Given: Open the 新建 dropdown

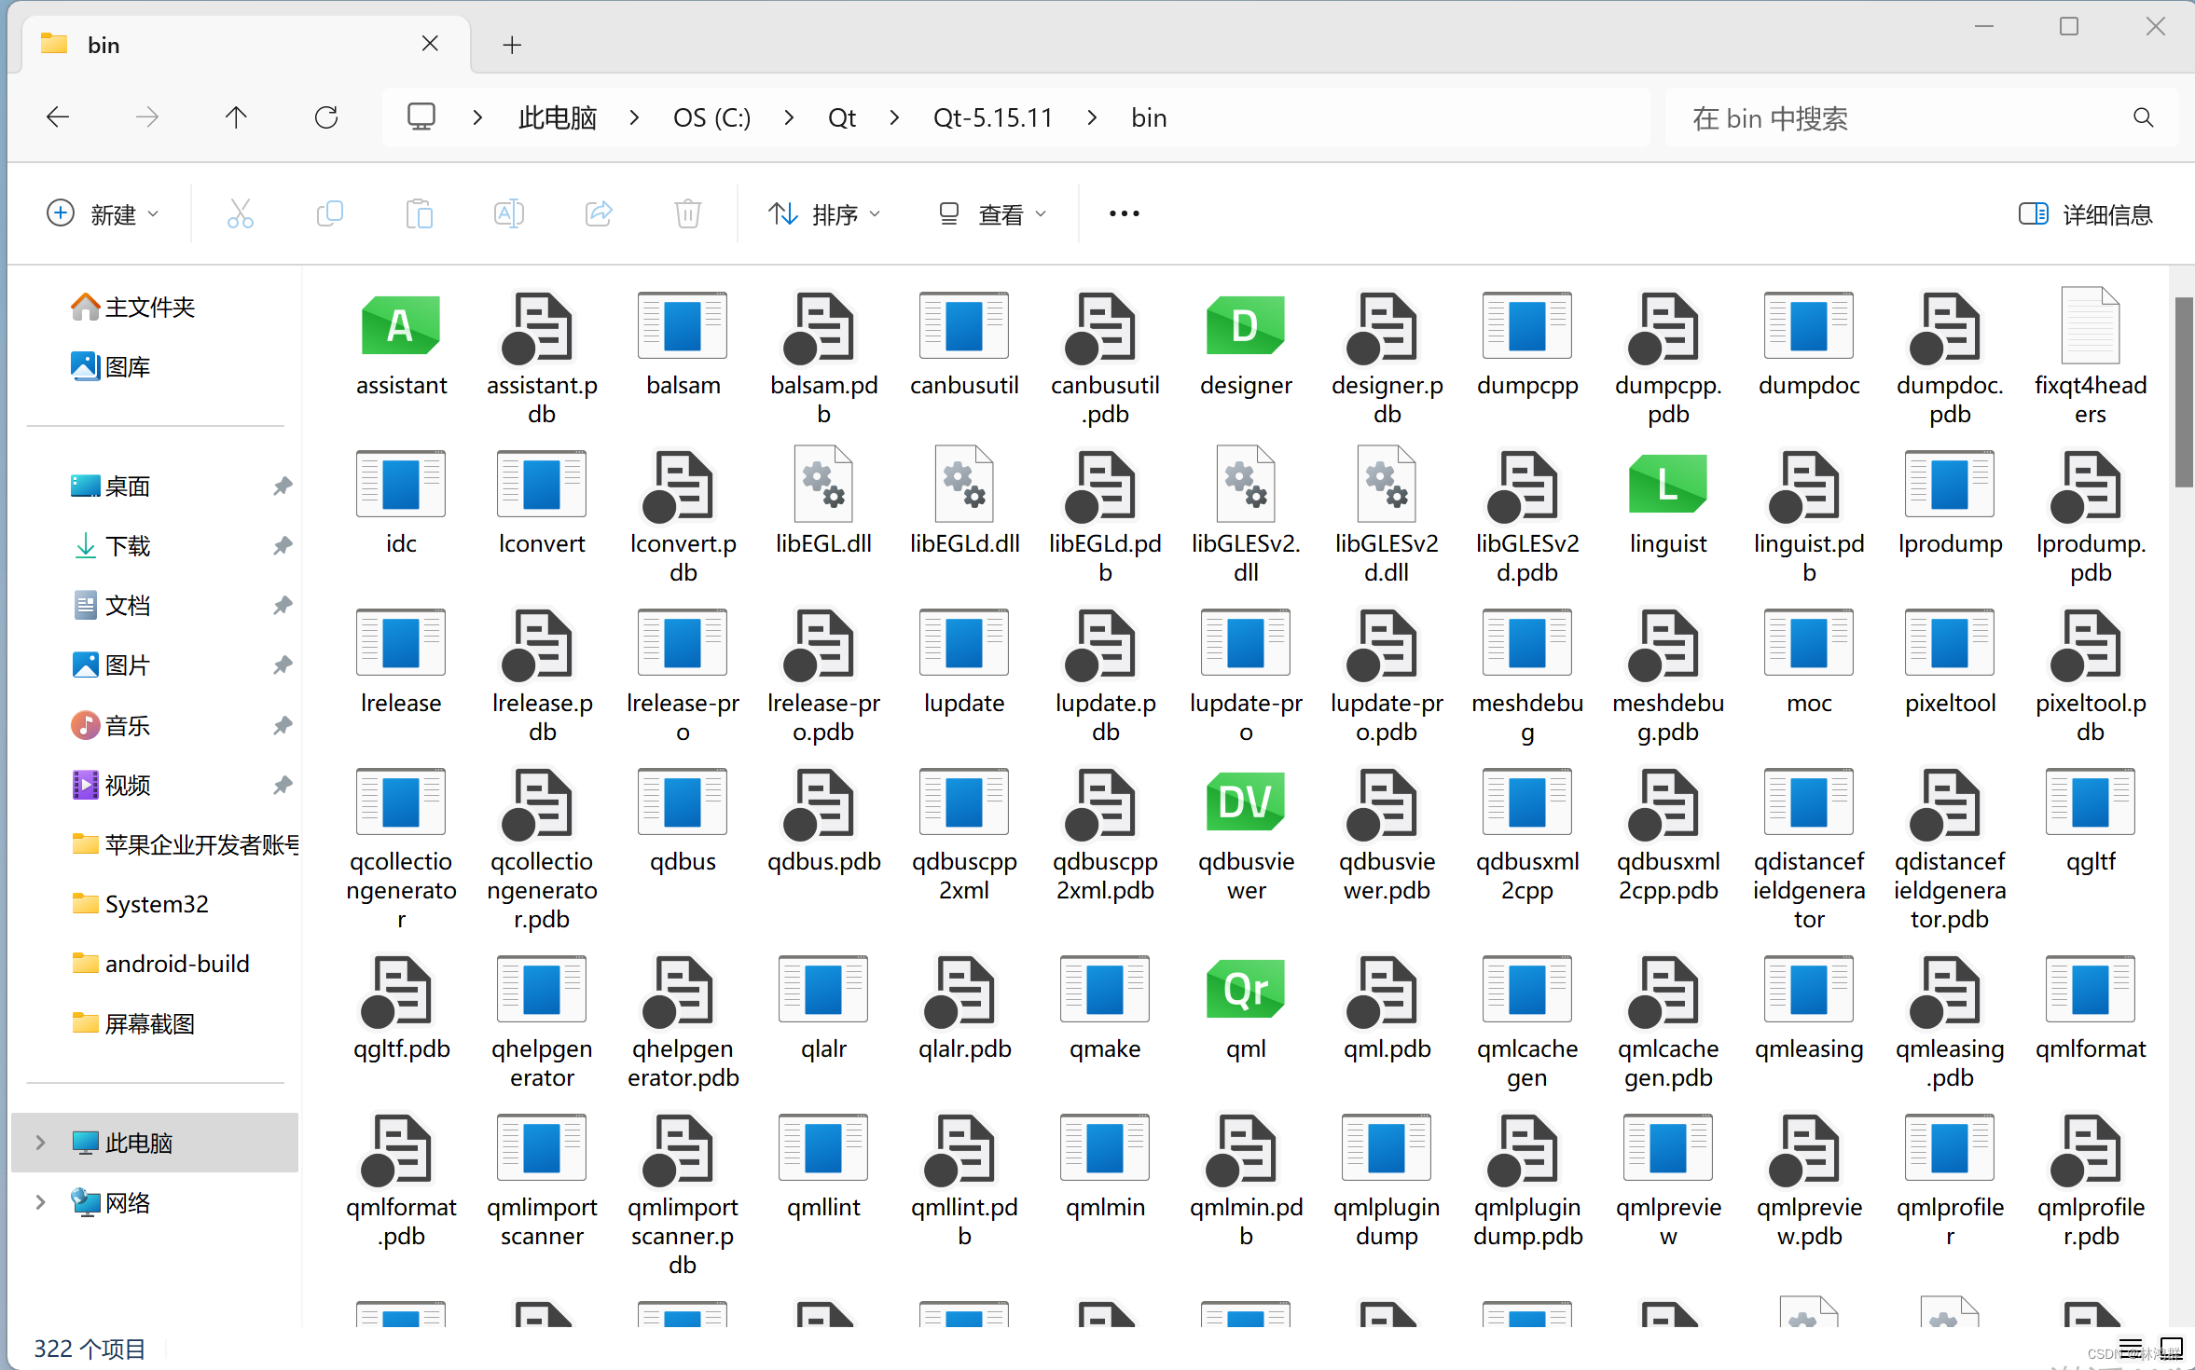Looking at the screenshot, I should [x=103, y=214].
